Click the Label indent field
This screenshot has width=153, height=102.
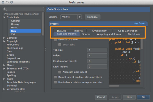(x=97, y=67)
